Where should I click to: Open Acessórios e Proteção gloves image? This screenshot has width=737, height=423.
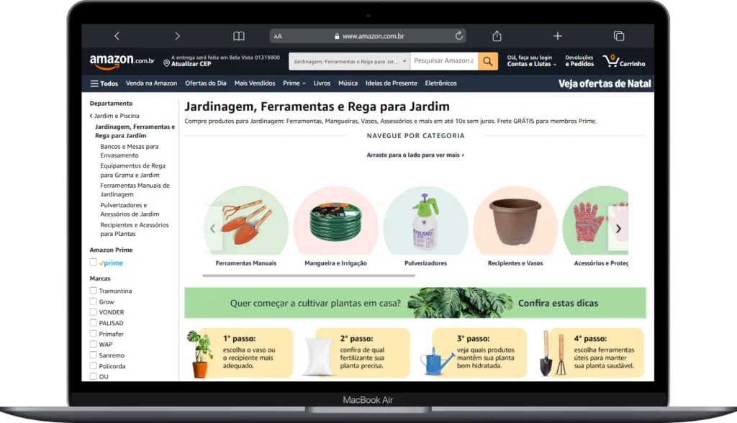[x=595, y=221]
